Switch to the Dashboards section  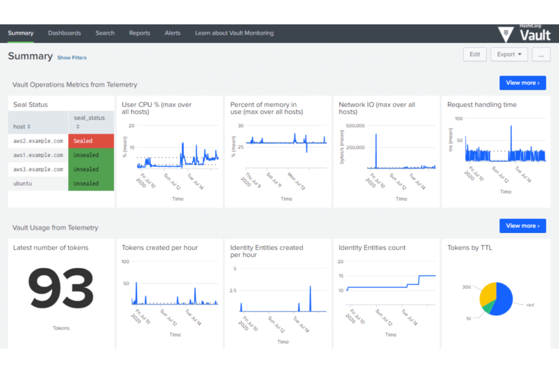(x=64, y=33)
